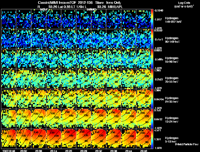Click the color bar for Hydrogen 90-149 keV

coord(152,39)
